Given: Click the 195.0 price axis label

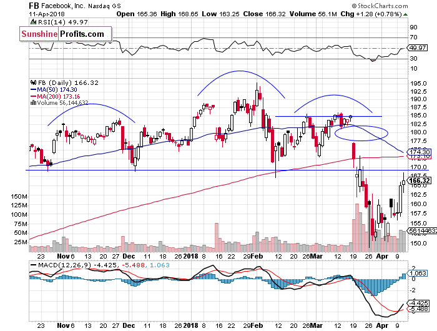Looking at the screenshot, I should click(418, 84).
